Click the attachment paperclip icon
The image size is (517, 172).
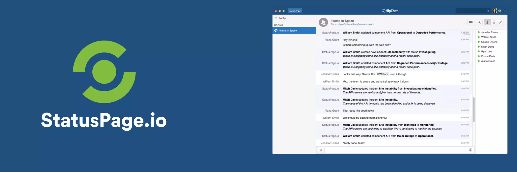click(x=321, y=150)
